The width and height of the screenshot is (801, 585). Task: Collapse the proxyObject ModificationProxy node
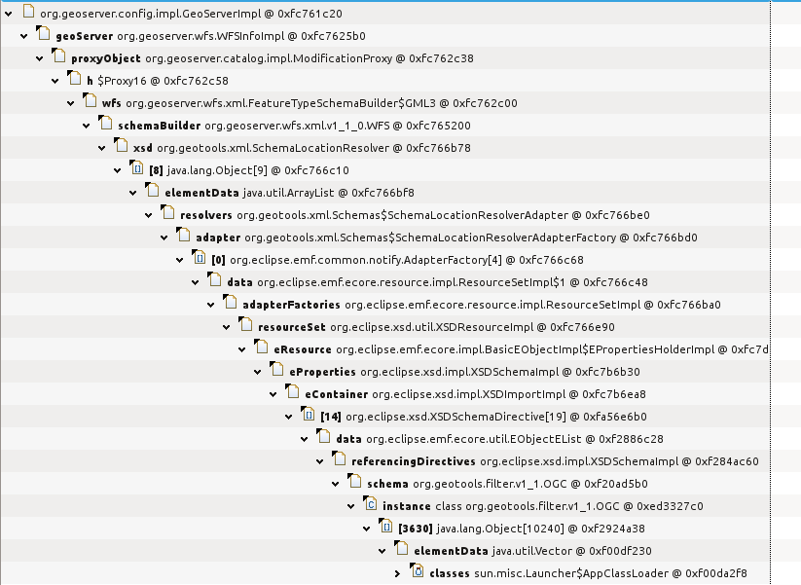click(x=40, y=59)
